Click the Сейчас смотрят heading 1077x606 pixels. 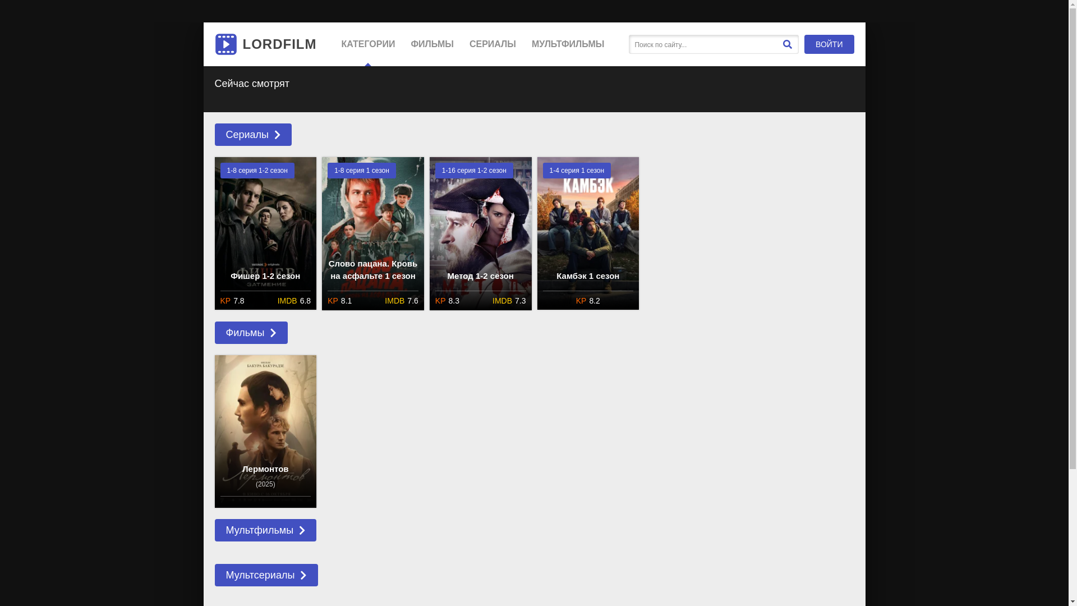pyautogui.click(x=252, y=84)
